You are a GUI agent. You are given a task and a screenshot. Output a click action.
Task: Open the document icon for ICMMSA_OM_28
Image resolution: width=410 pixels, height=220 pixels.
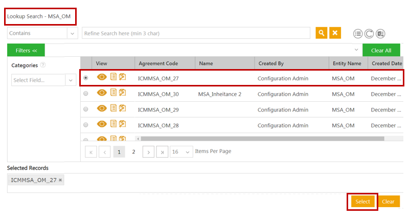[x=113, y=124]
